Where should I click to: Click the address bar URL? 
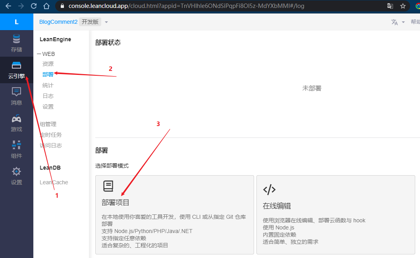(x=186, y=6)
